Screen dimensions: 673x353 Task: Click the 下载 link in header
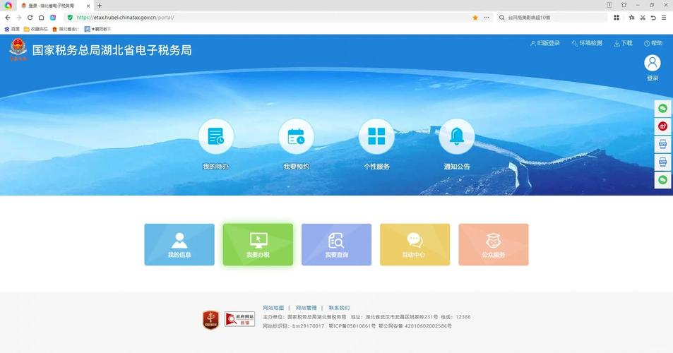tap(623, 43)
